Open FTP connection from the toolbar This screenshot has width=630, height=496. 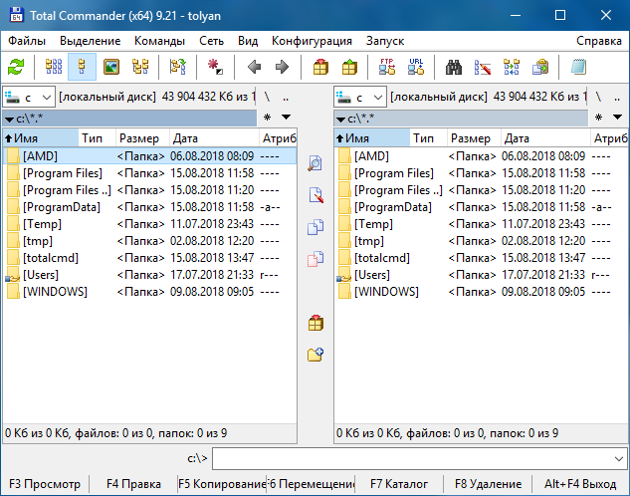point(387,68)
